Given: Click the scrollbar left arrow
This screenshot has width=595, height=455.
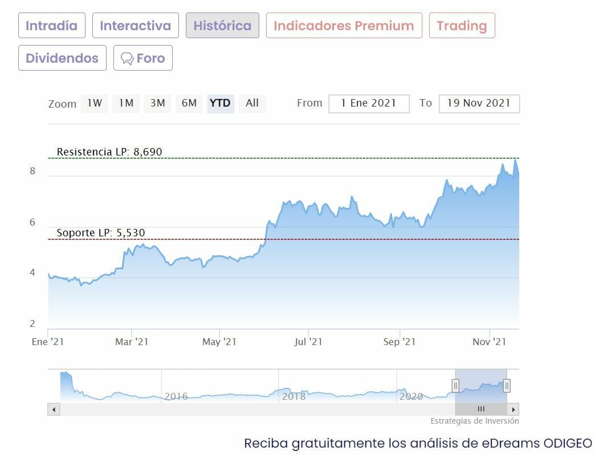Looking at the screenshot, I should point(54,409).
